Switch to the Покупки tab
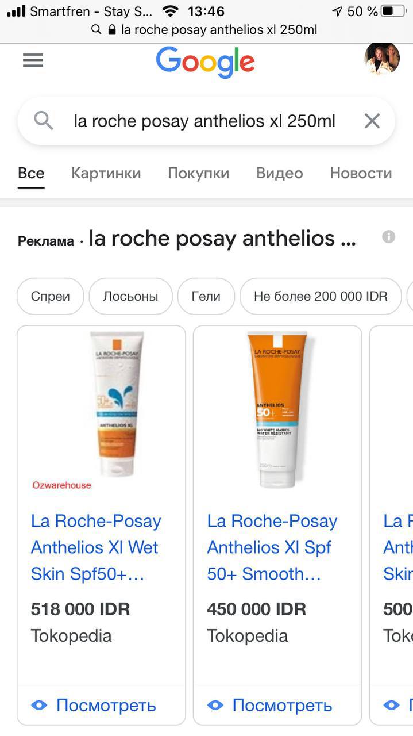 198,173
